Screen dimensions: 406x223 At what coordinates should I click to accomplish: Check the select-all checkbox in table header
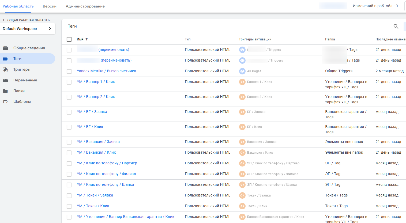click(x=69, y=39)
